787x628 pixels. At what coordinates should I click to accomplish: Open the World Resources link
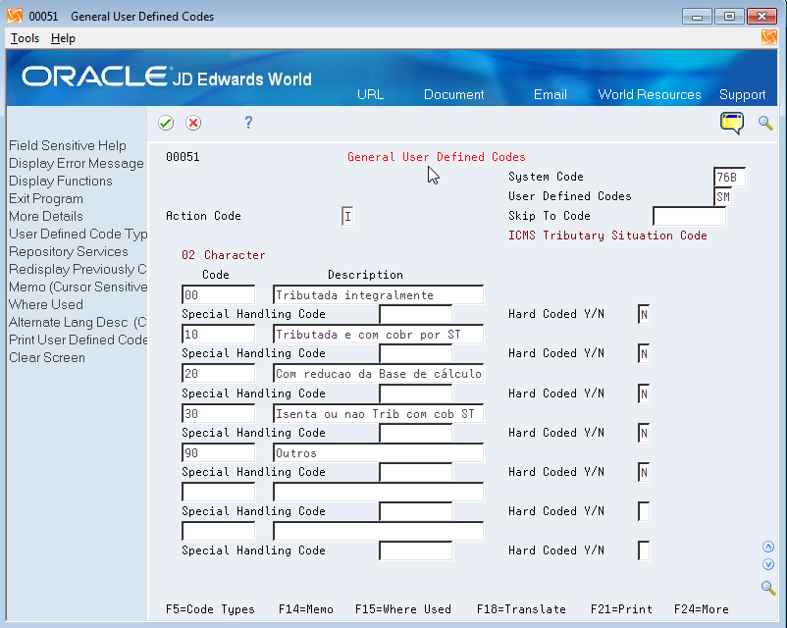tap(650, 94)
